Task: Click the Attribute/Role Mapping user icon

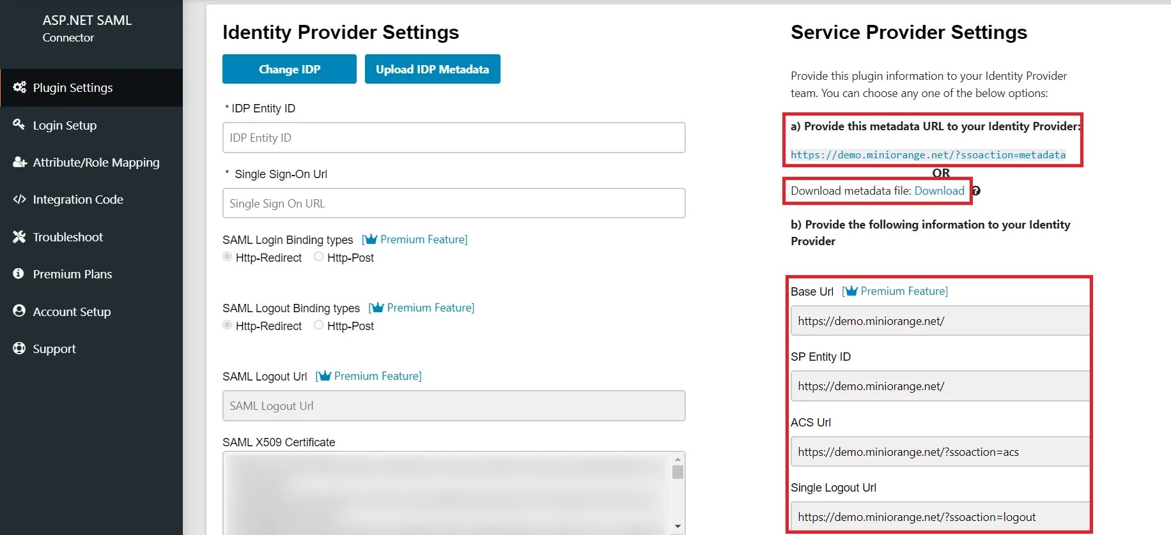Action: [x=19, y=162]
